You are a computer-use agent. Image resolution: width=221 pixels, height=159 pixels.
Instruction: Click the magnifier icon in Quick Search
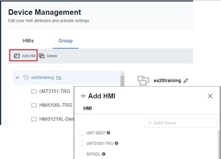[x=149, y=123]
